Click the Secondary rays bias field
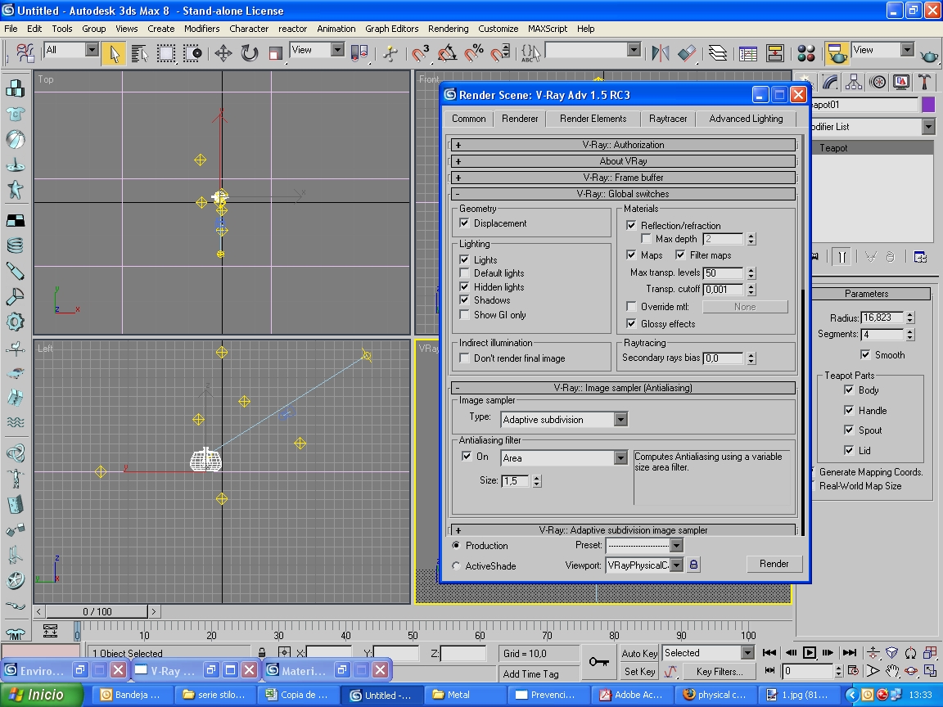Viewport: 943px width, 707px height. pyautogui.click(x=723, y=358)
